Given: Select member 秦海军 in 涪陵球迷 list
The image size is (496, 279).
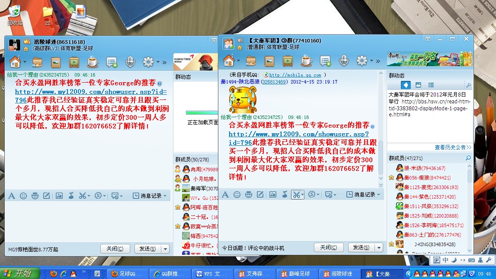Looking at the screenshot, I should [x=204, y=188].
